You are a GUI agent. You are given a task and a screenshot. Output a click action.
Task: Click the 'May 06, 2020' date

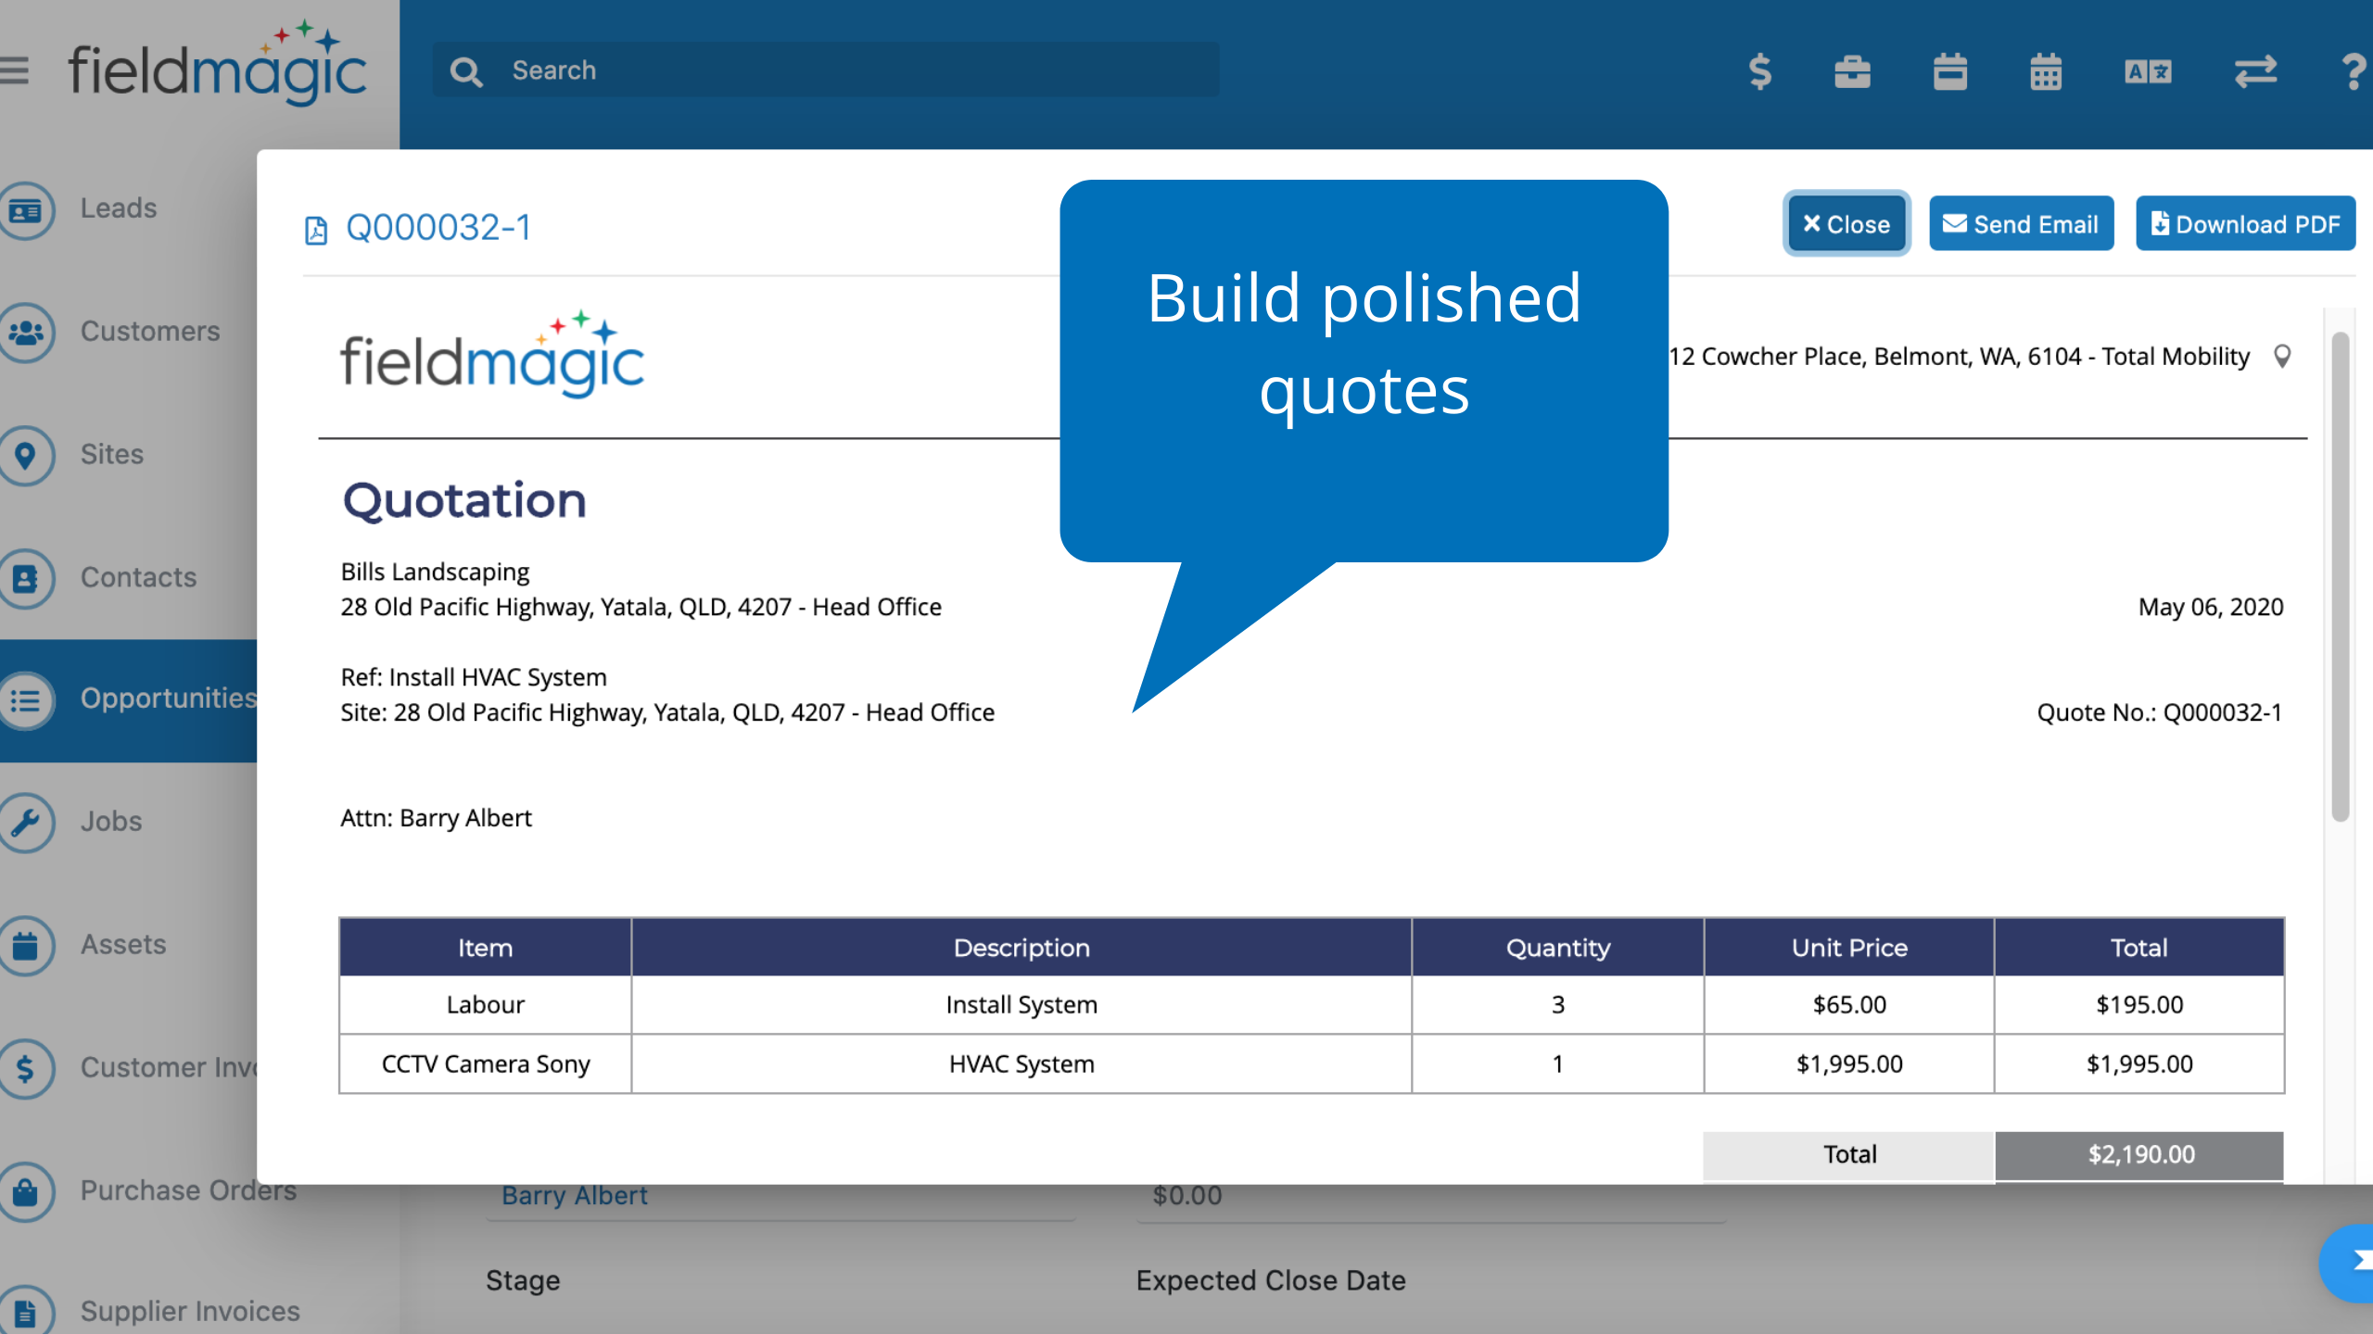click(x=2211, y=607)
